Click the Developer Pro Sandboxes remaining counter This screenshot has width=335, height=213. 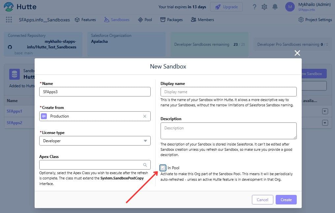pyautogui.click(x=293, y=44)
